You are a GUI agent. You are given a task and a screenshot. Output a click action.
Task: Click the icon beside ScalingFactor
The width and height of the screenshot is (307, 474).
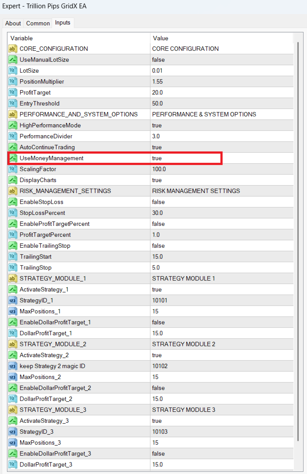pyautogui.click(x=12, y=169)
